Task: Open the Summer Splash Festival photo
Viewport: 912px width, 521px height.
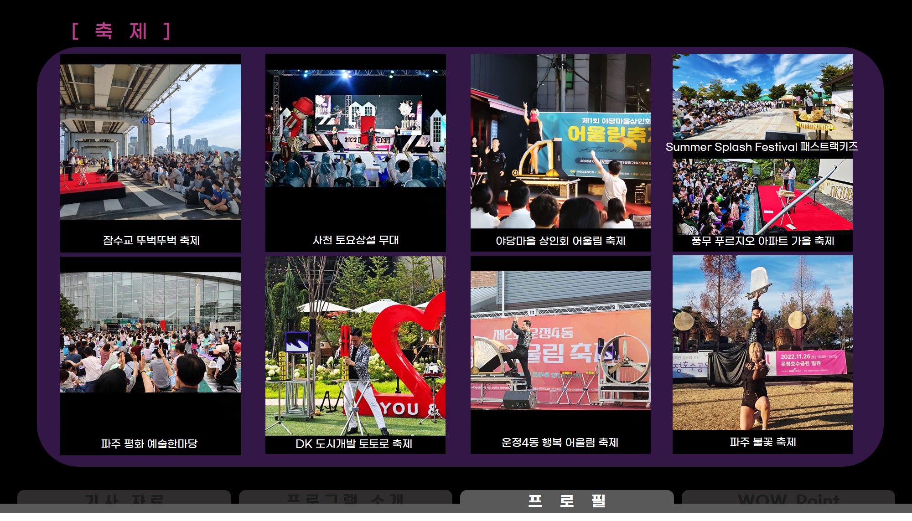Action: click(x=762, y=97)
